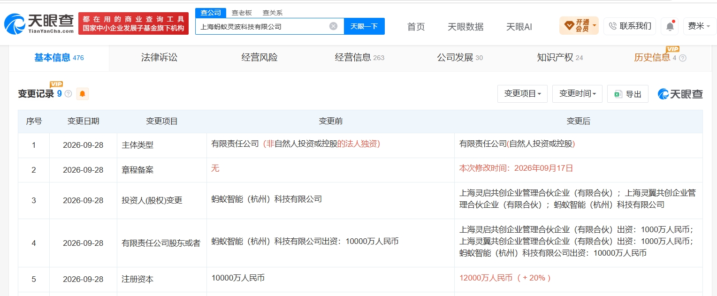The width and height of the screenshot is (717, 296).
Task: Click the help icon next to 历史信息
Action: coord(683,58)
